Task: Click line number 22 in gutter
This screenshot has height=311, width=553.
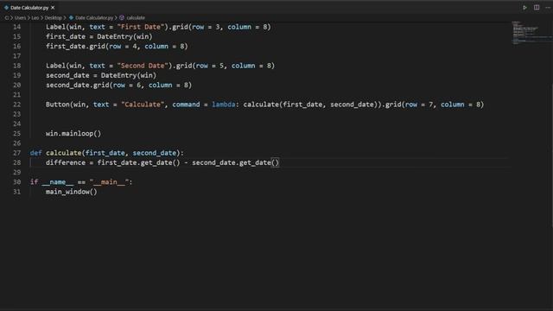Action: pos(17,105)
